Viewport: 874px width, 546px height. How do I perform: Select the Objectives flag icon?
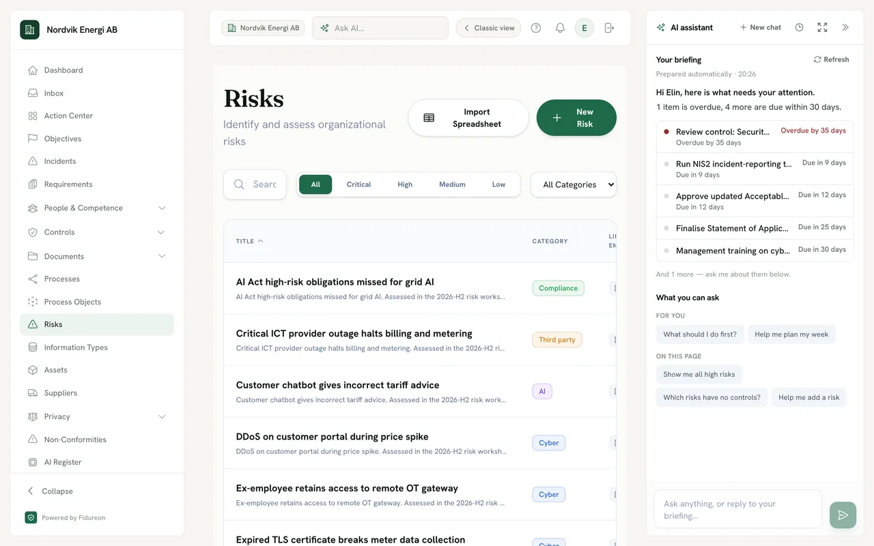pyautogui.click(x=32, y=139)
